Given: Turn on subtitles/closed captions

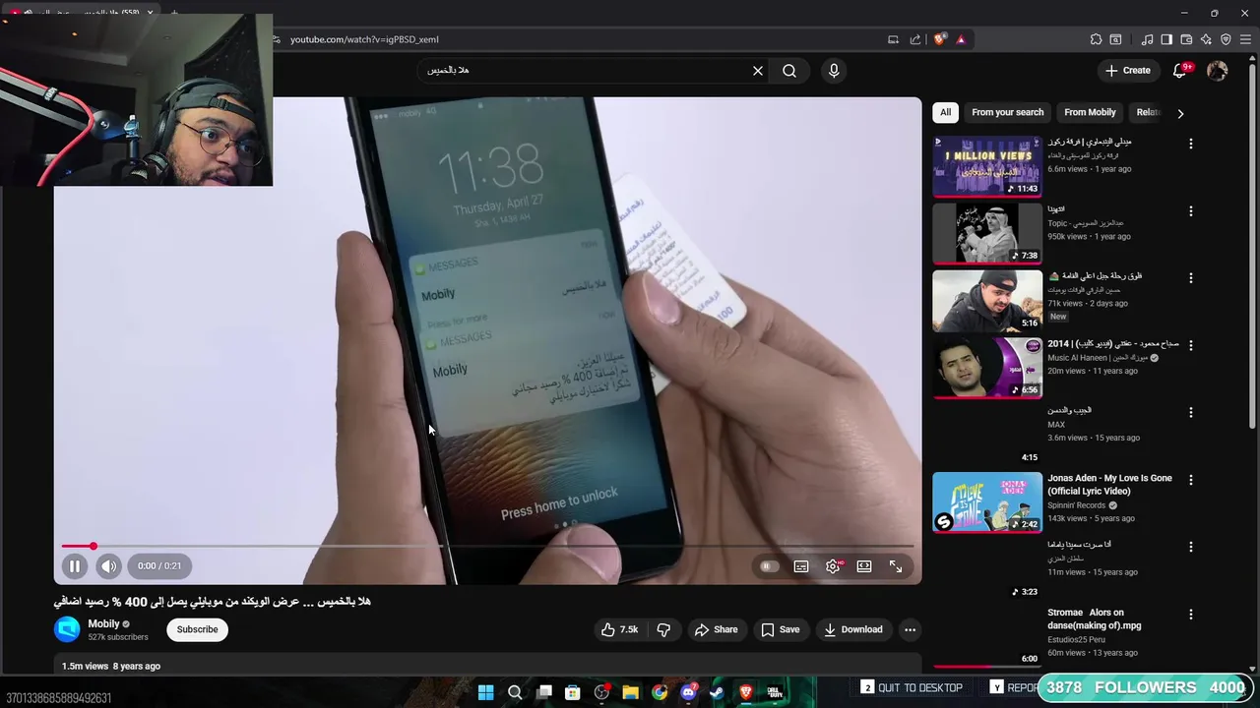Looking at the screenshot, I should [801, 566].
